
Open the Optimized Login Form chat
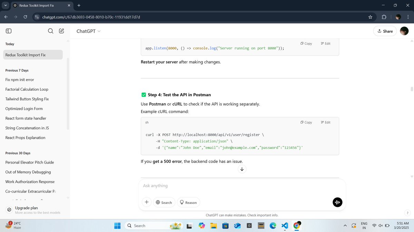point(33,109)
